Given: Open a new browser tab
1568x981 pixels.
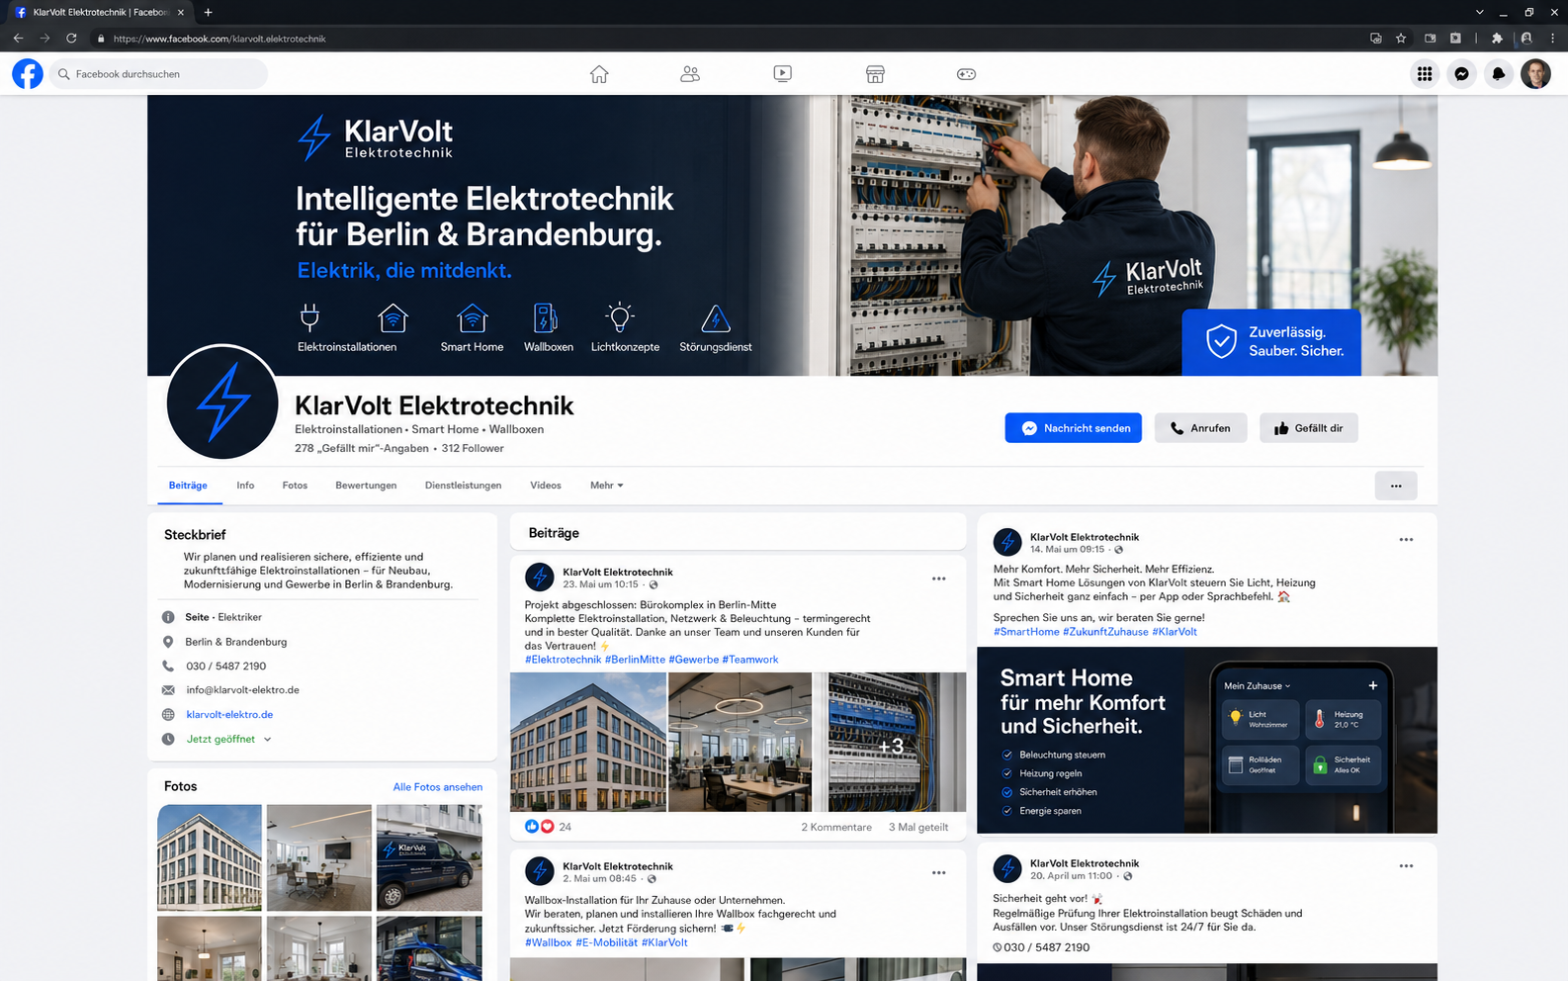Looking at the screenshot, I should [208, 12].
